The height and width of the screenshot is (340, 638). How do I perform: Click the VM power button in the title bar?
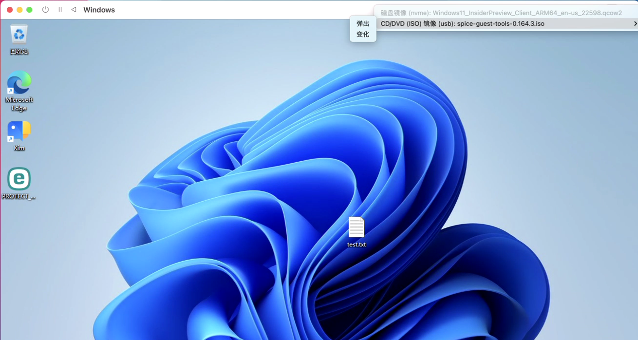click(45, 10)
